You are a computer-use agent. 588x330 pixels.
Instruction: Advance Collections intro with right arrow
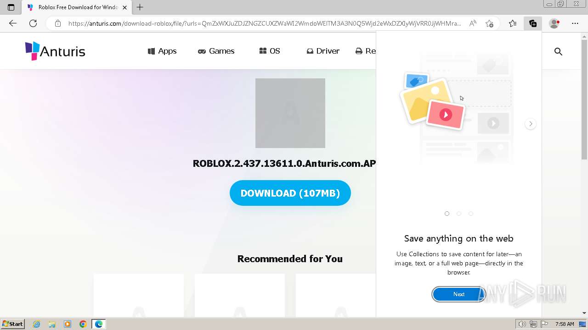(x=531, y=124)
